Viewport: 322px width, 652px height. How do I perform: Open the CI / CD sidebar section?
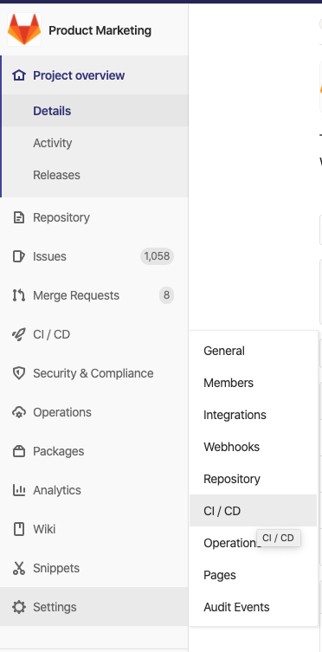52,334
